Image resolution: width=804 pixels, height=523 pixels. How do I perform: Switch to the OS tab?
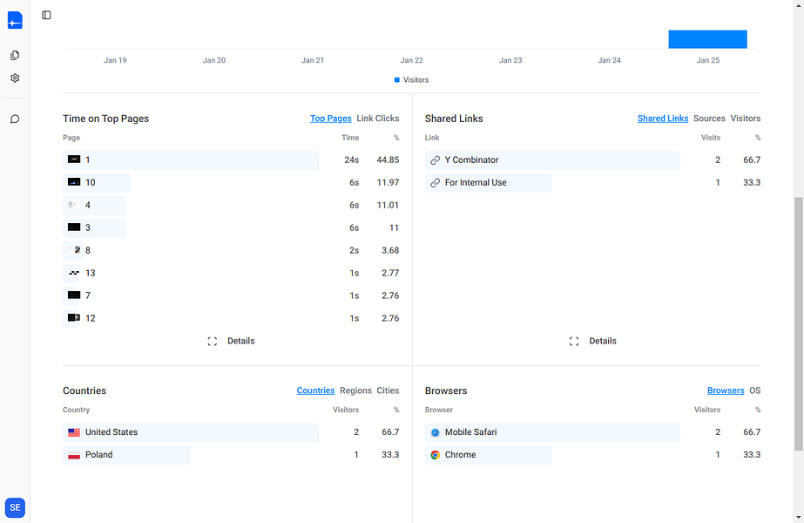[754, 391]
